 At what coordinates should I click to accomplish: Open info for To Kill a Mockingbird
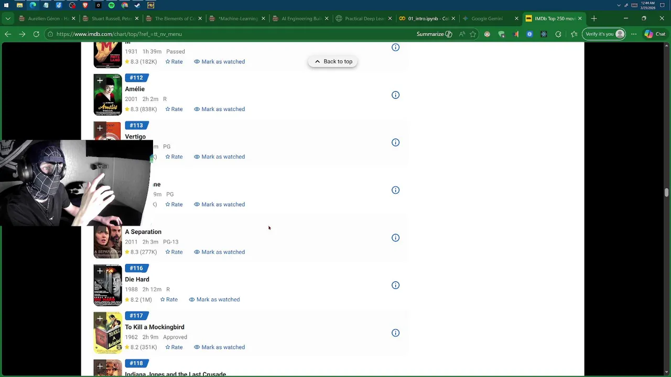[395, 333]
